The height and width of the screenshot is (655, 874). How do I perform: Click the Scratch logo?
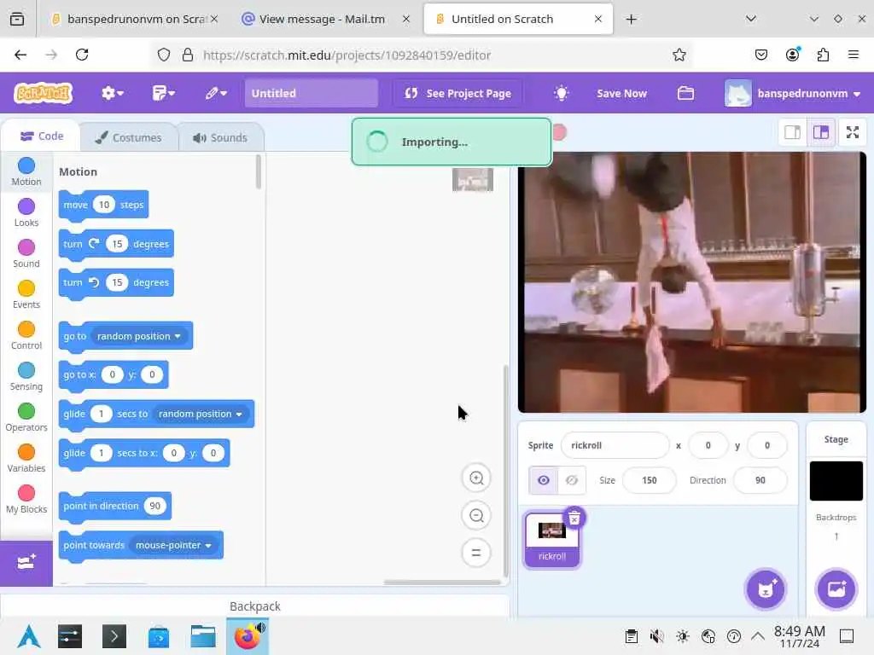pos(43,93)
